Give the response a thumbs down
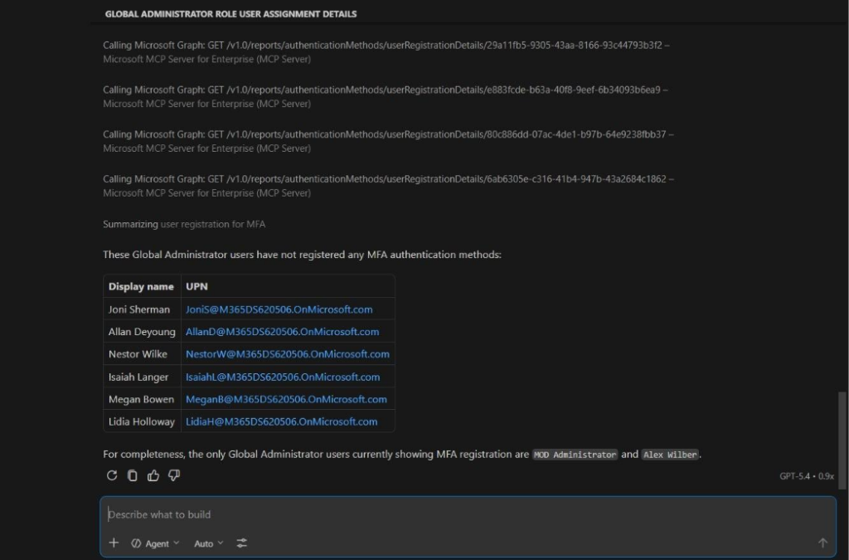849x560 pixels. click(174, 475)
